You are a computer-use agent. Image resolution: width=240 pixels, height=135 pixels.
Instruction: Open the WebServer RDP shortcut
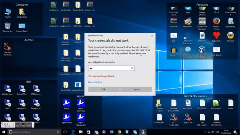[x=7, y=90]
